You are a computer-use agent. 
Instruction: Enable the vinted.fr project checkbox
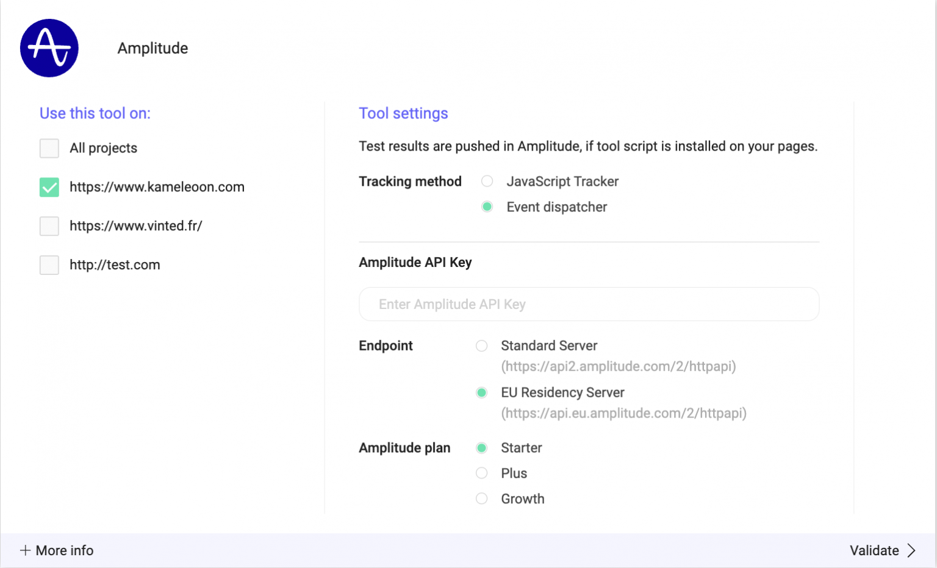49,226
